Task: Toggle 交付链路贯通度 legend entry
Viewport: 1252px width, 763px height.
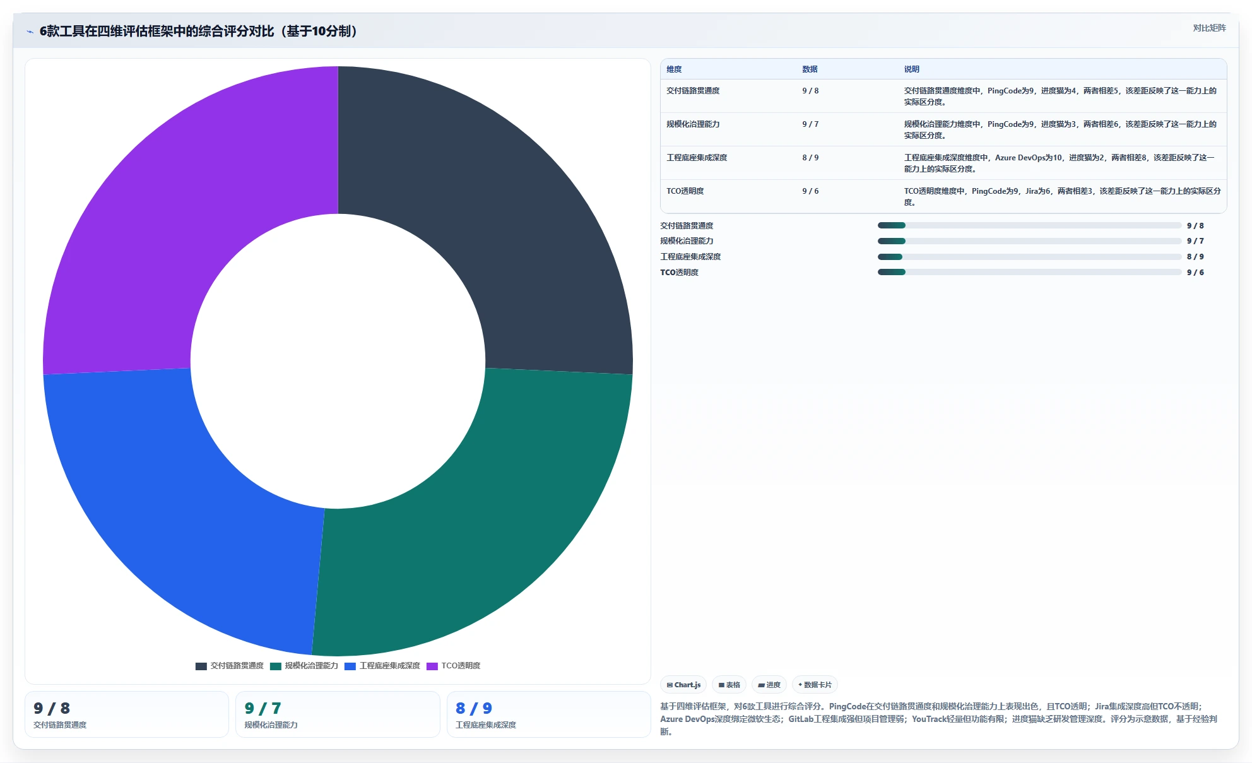Action: pos(230,666)
